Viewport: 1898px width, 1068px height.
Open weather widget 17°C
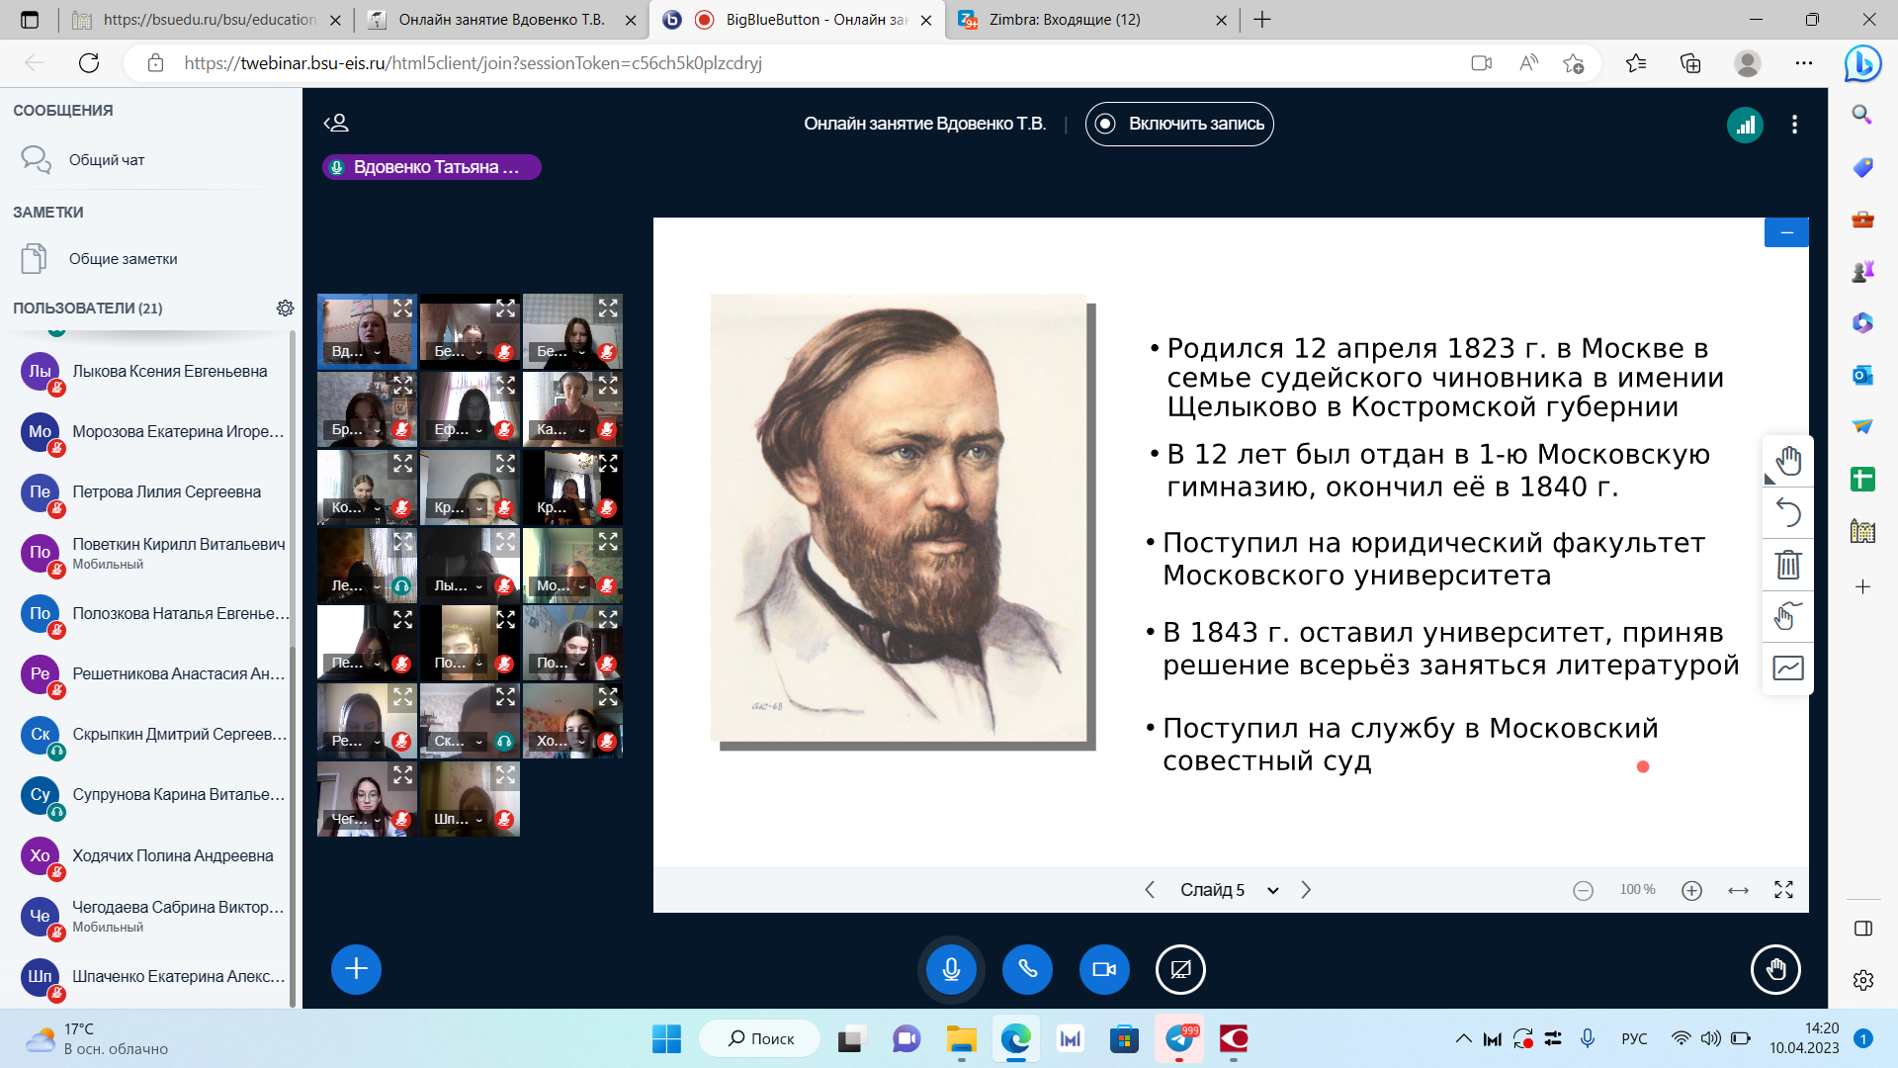pos(97,1039)
